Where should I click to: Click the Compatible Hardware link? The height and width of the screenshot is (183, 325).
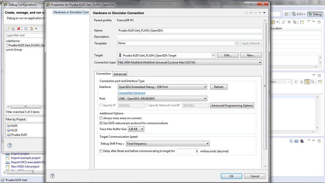131,93
